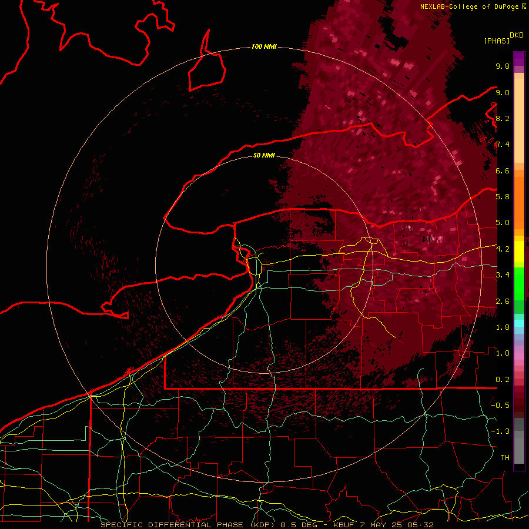Pick the cyan band of the color bar
529x529 pixels.
(519, 323)
